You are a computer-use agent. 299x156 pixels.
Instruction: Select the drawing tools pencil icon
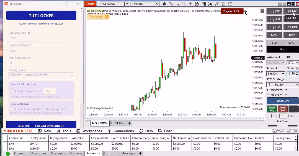tap(171, 4)
